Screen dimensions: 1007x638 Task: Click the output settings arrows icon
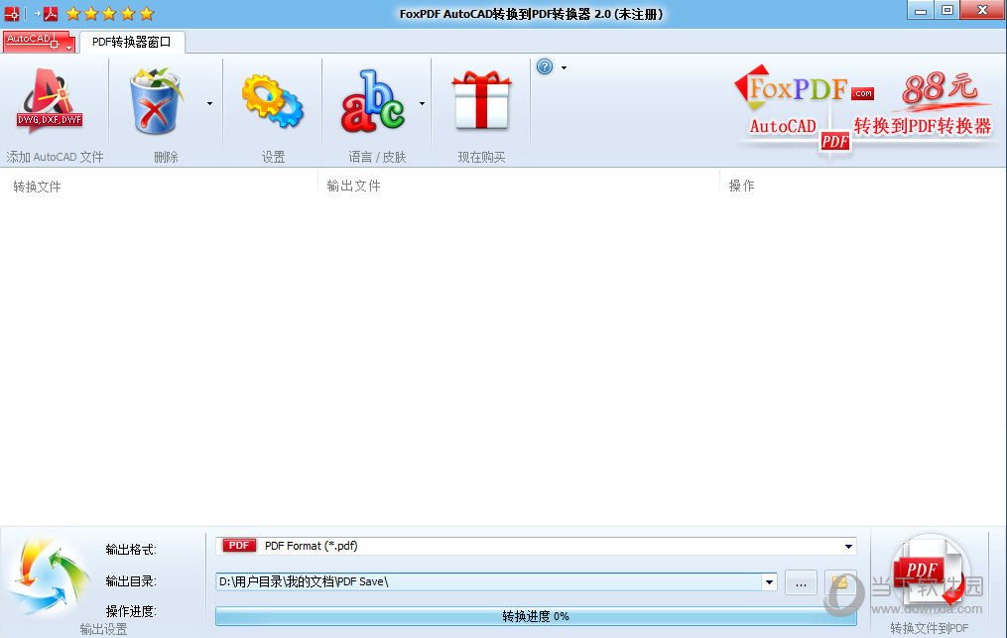[49, 575]
